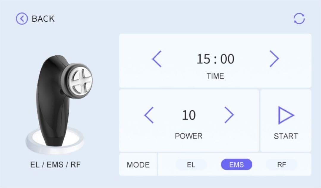Increase time with the right arrow
Image resolution: width=321 pixels, height=188 pixels.
click(274, 59)
